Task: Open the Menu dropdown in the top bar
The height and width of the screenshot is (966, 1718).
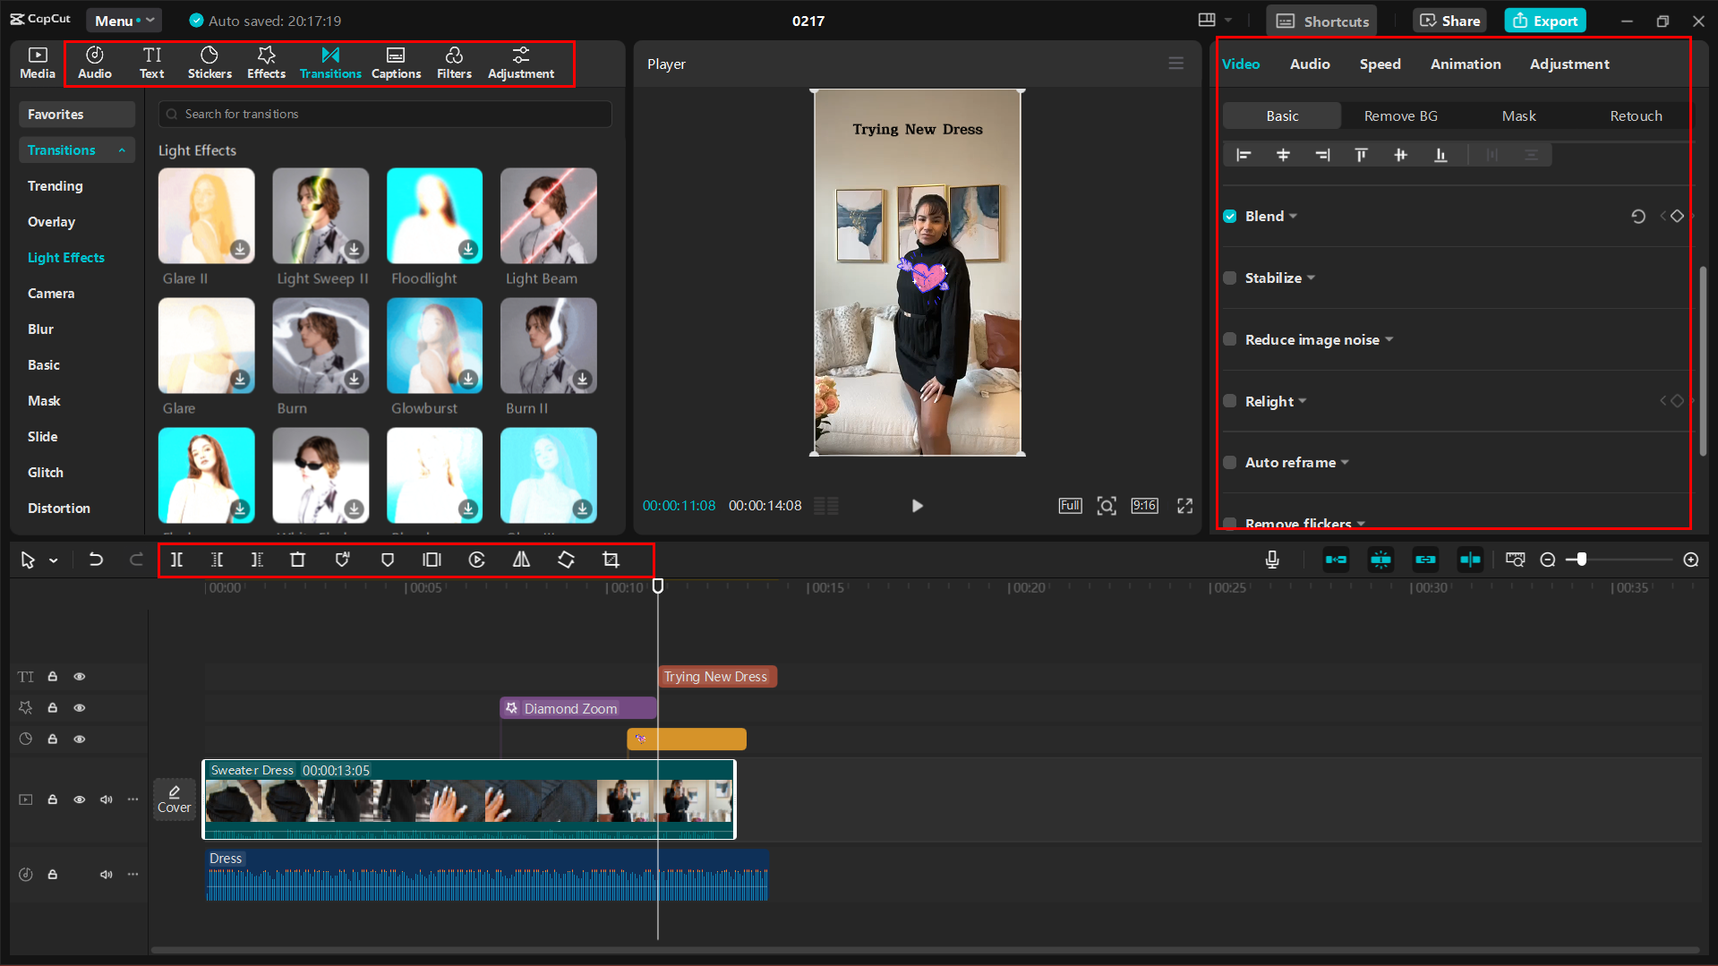Action: 124,20
